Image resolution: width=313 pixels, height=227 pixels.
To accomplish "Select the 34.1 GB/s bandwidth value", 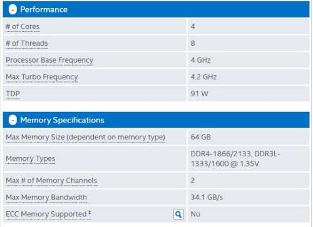I will coord(207,197).
